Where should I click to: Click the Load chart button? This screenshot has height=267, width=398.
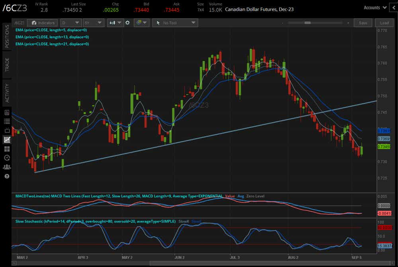coord(384,23)
